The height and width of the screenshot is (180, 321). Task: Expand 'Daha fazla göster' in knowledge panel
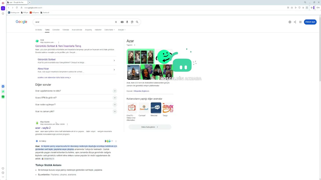[150, 127]
